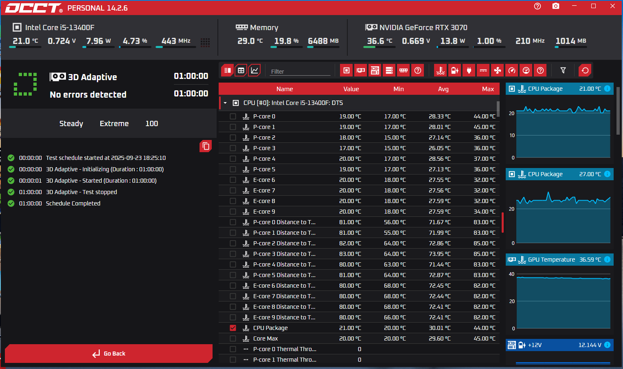Check the P-core 4 sensor checkbox
This screenshot has width=623, height=369.
(x=233, y=159)
